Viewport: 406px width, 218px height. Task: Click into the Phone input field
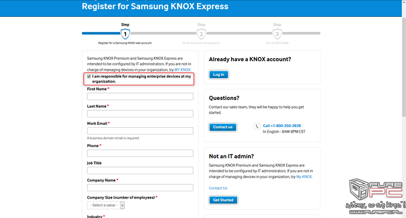[x=140, y=153]
